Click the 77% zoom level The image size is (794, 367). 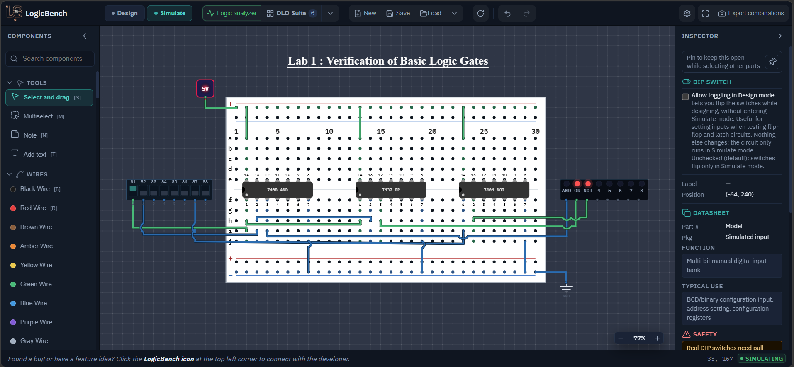[x=639, y=338]
